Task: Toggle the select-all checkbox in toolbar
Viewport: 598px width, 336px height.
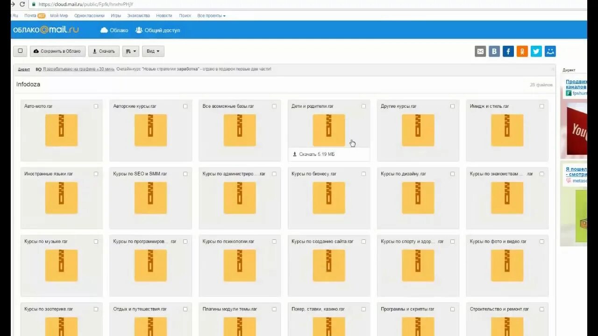Action: pyautogui.click(x=20, y=51)
